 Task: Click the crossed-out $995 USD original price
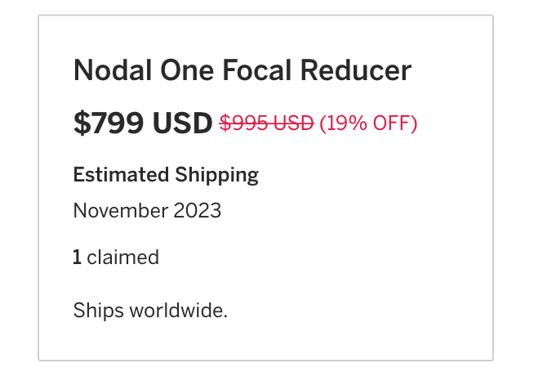pos(266,123)
